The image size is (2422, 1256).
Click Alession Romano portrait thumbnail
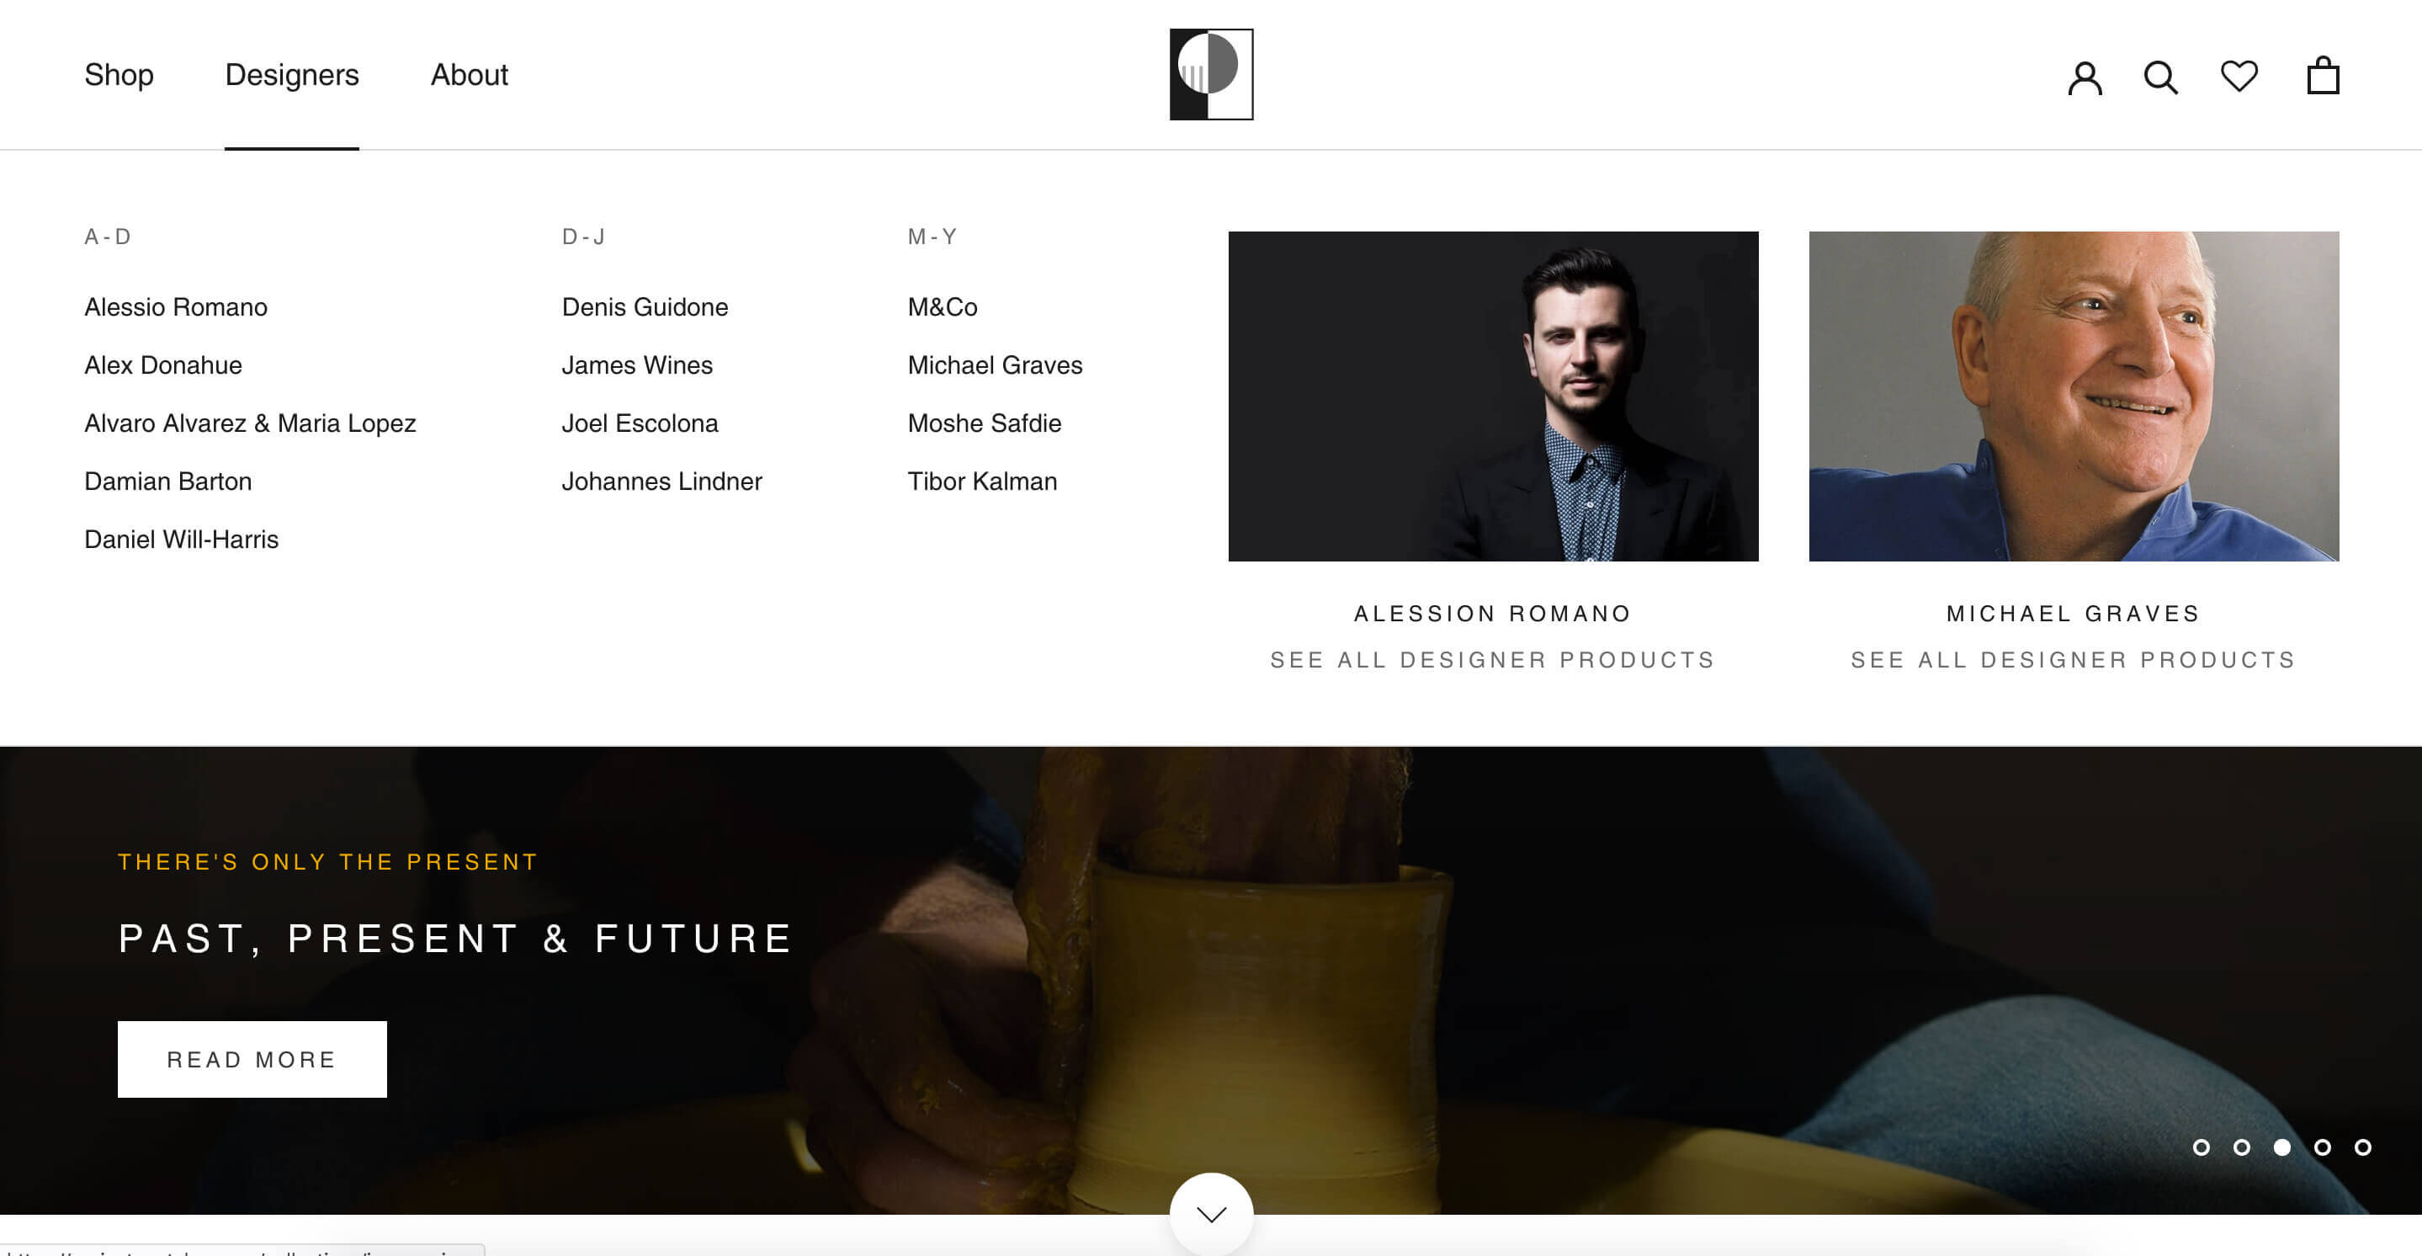coord(1493,396)
